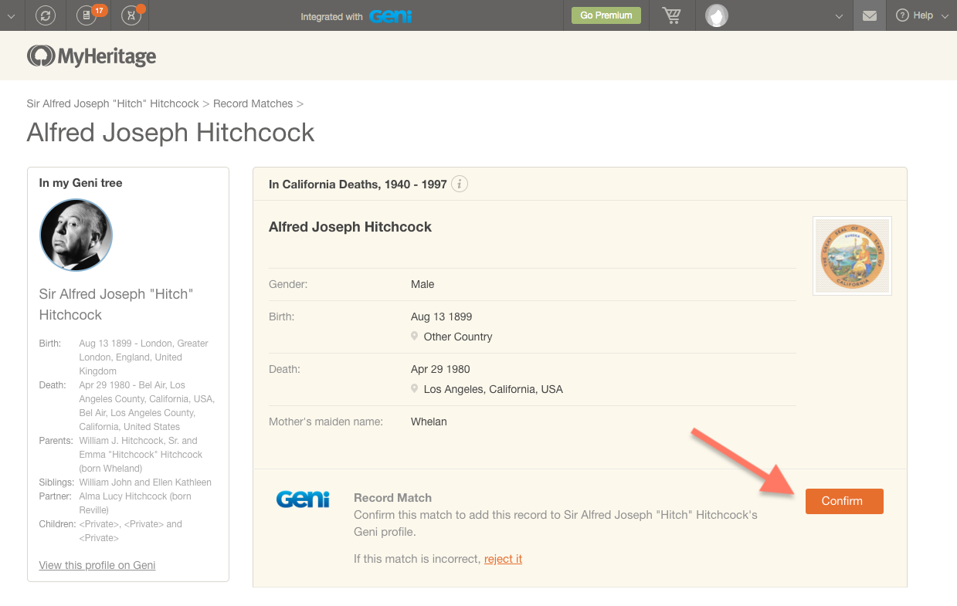Click the birth date 'Aug 13 1899' in record
This screenshot has height=606, width=957.
click(441, 317)
